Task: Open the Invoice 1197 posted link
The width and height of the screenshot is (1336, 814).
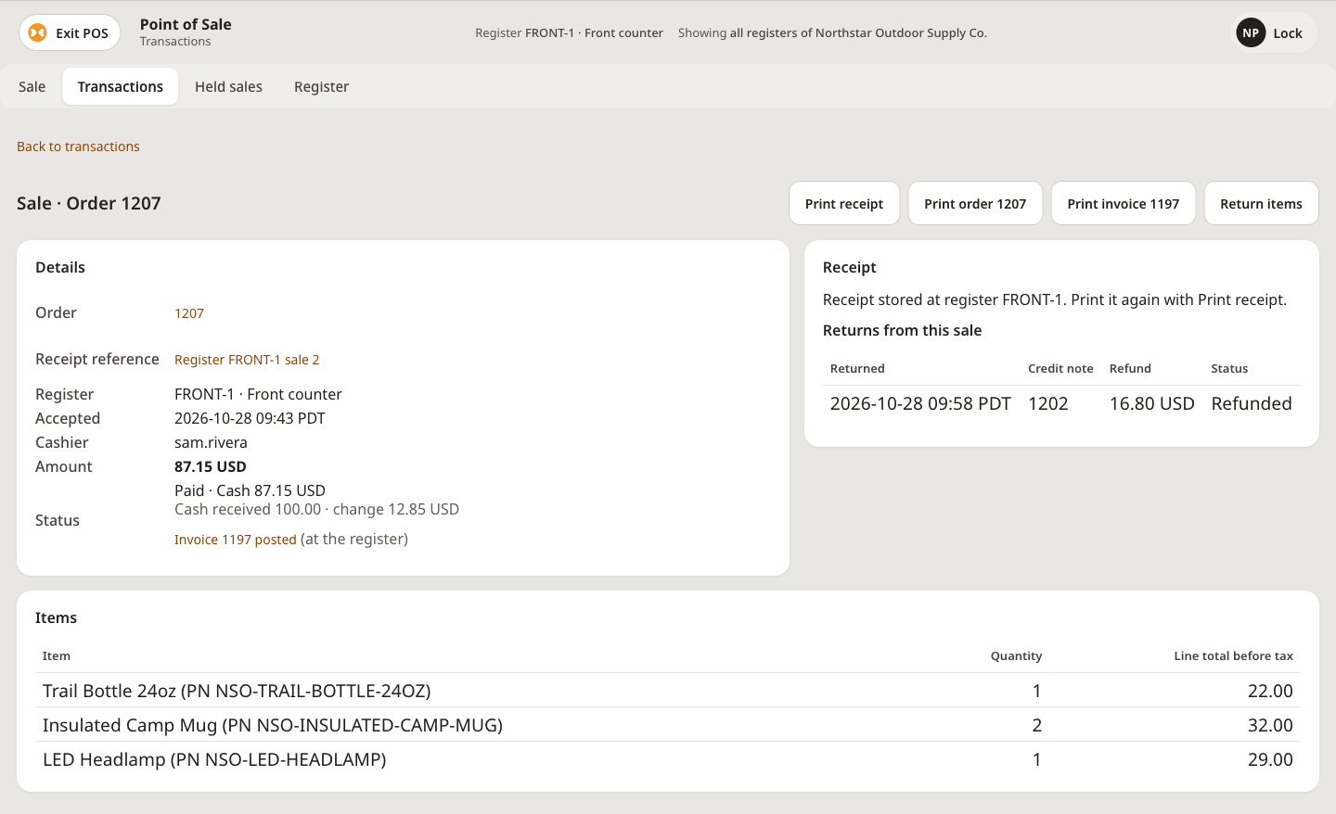Action: (x=236, y=540)
